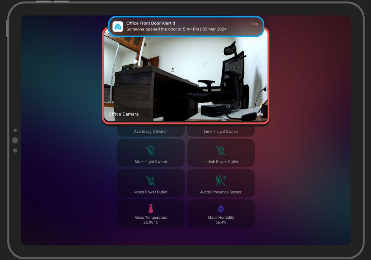Toggle the Lerlink Light Switch label
Image resolution: width=371 pixels, height=260 pixels.
coord(221,131)
